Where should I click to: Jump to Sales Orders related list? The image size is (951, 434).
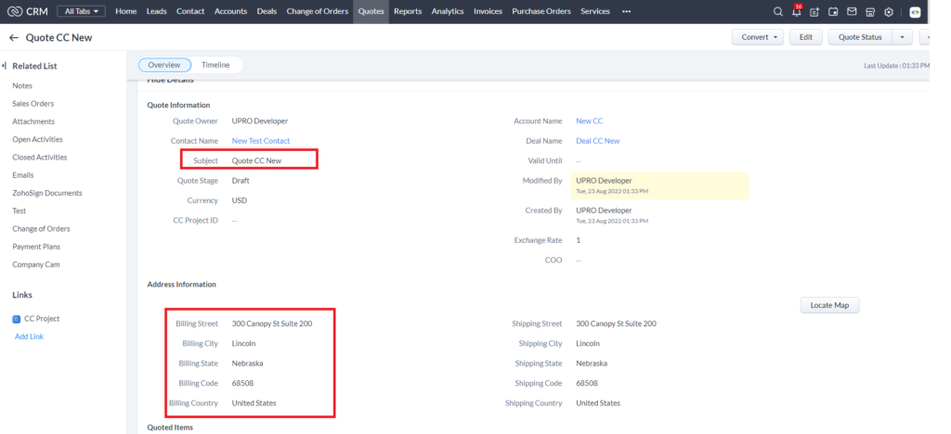[x=33, y=104]
